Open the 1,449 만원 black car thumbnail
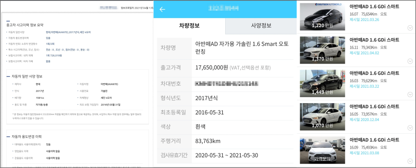This screenshot has height=168, width=416. pos(323,83)
